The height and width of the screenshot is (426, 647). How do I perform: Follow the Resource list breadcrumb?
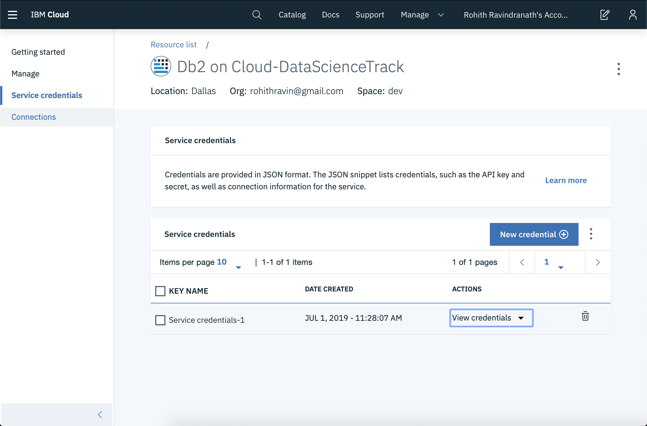point(173,45)
